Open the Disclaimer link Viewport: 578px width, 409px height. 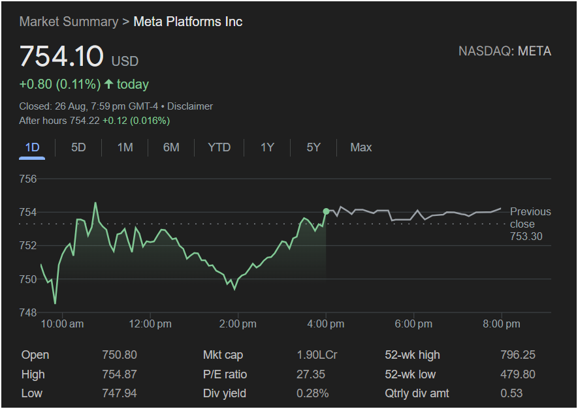click(x=190, y=106)
